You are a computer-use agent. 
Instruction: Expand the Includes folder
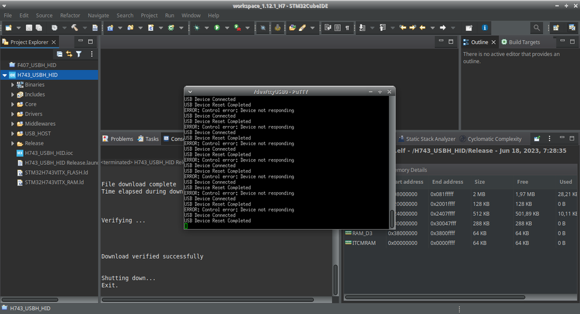click(13, 95)
